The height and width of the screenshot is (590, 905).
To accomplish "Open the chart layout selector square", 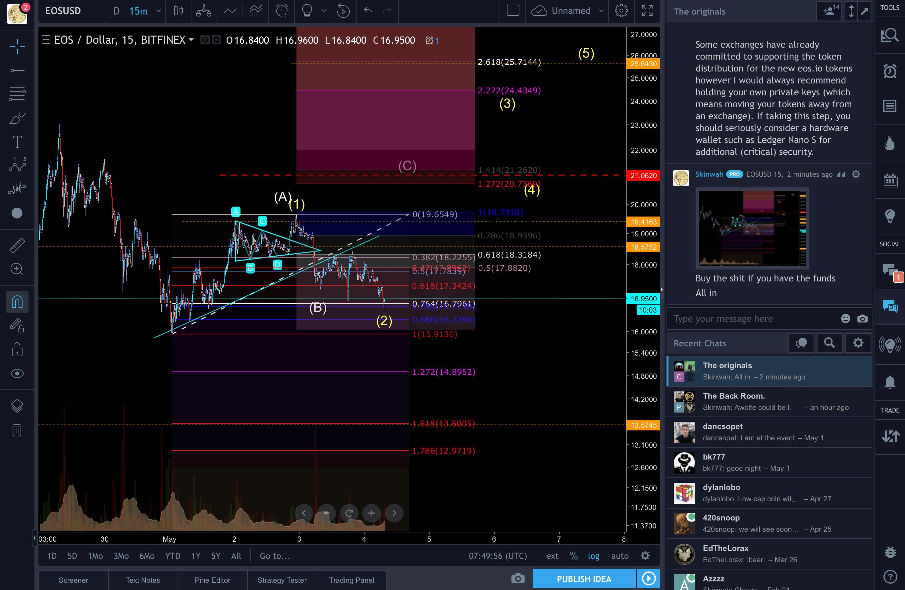I will (x=513, y=11).
